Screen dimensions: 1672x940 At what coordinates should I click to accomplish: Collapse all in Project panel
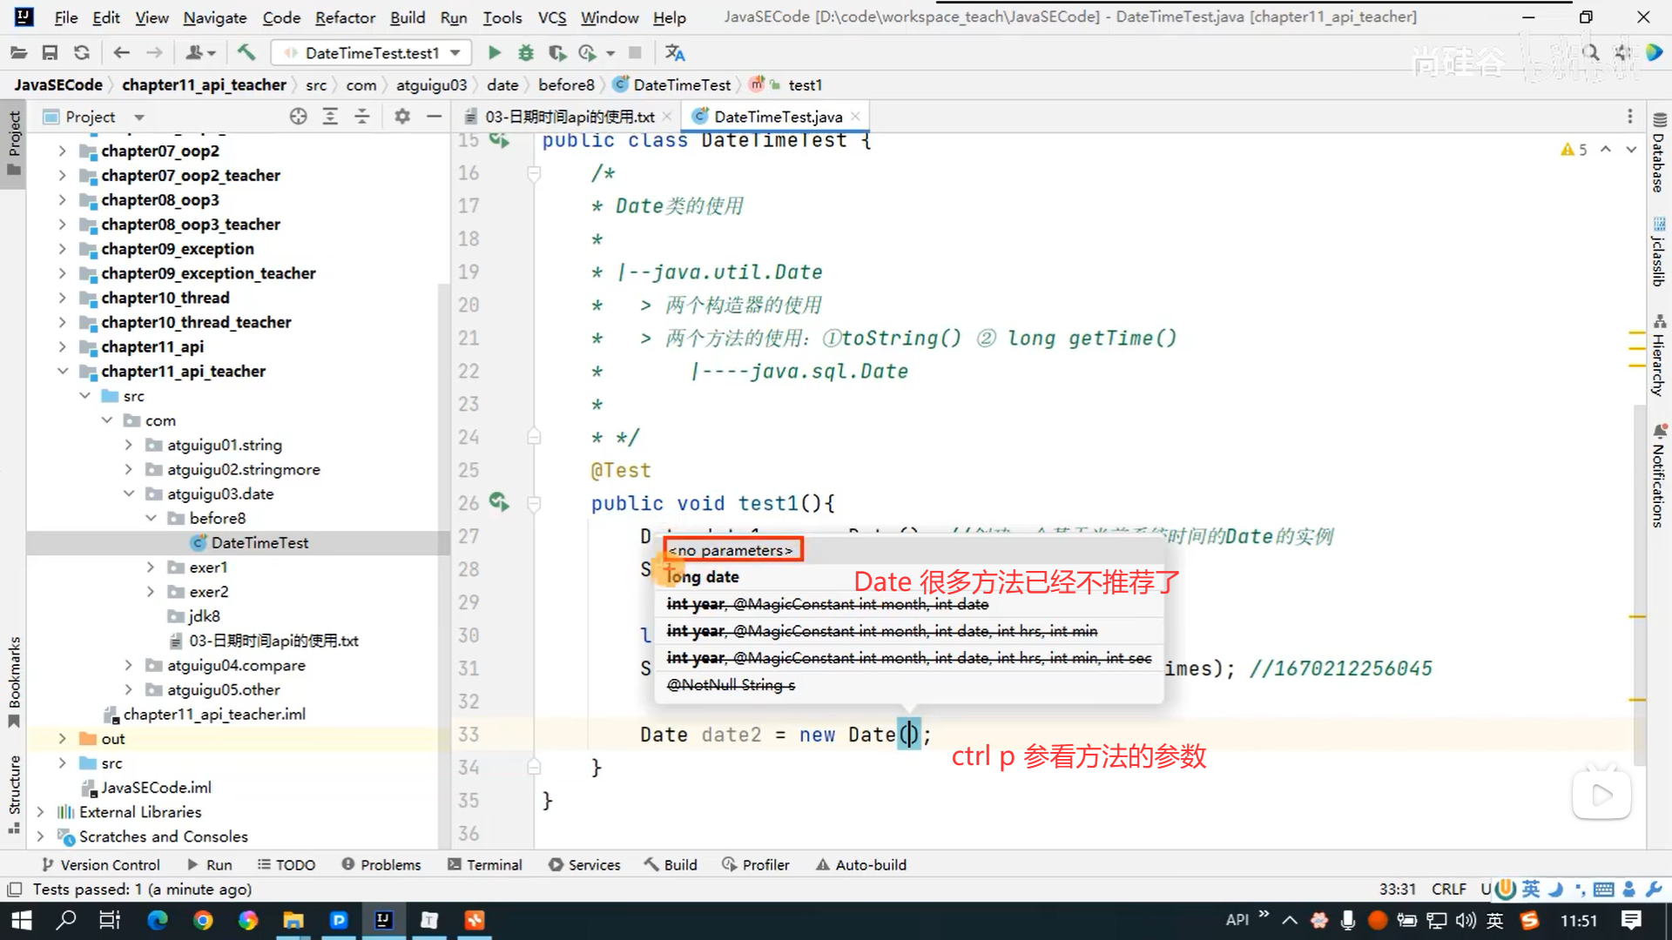click(362, 117)
